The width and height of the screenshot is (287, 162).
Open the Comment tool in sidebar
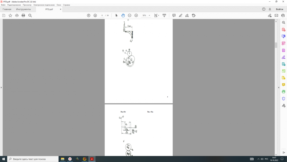click(284, 85)
